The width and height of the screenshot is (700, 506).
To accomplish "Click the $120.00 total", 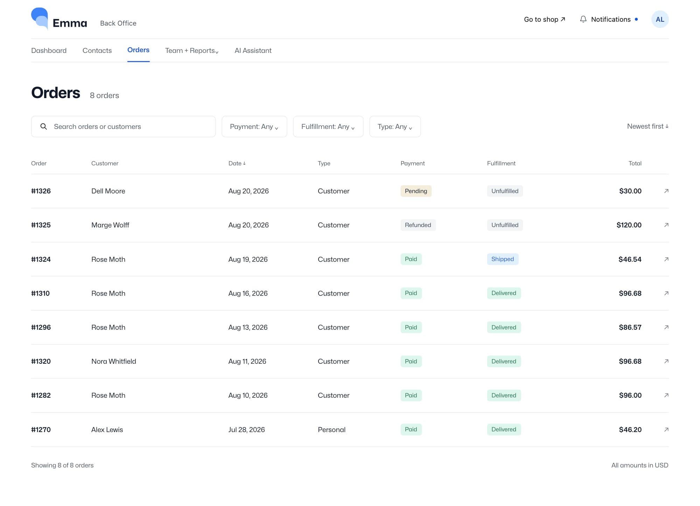I will pyautogui.click(x=629, y=225).
